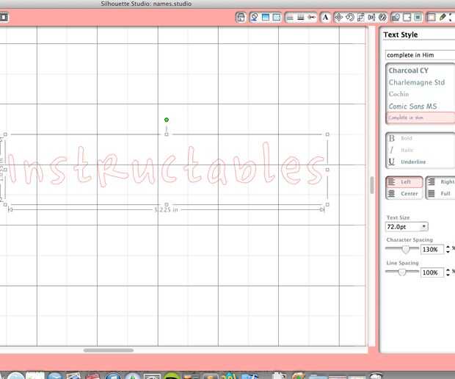Click the green rotation handle above the text
The height and width of the screenshot is (379, 455).
pos(167,120)
